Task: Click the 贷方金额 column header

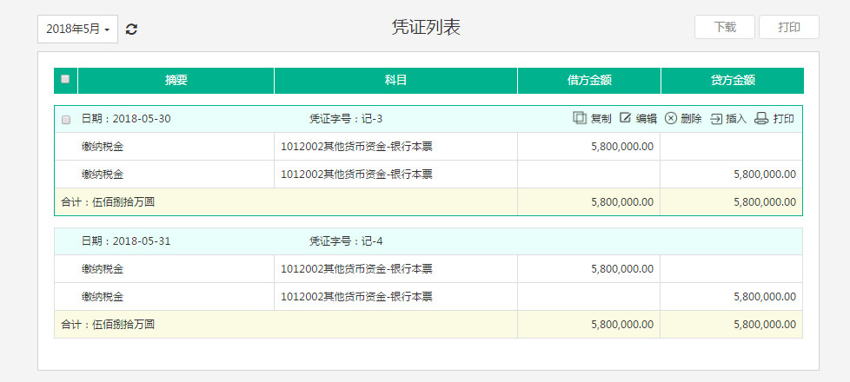Action: 732,80
